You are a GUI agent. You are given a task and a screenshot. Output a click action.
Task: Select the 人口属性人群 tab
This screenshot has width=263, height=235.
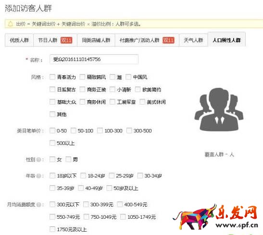[226, 39]
